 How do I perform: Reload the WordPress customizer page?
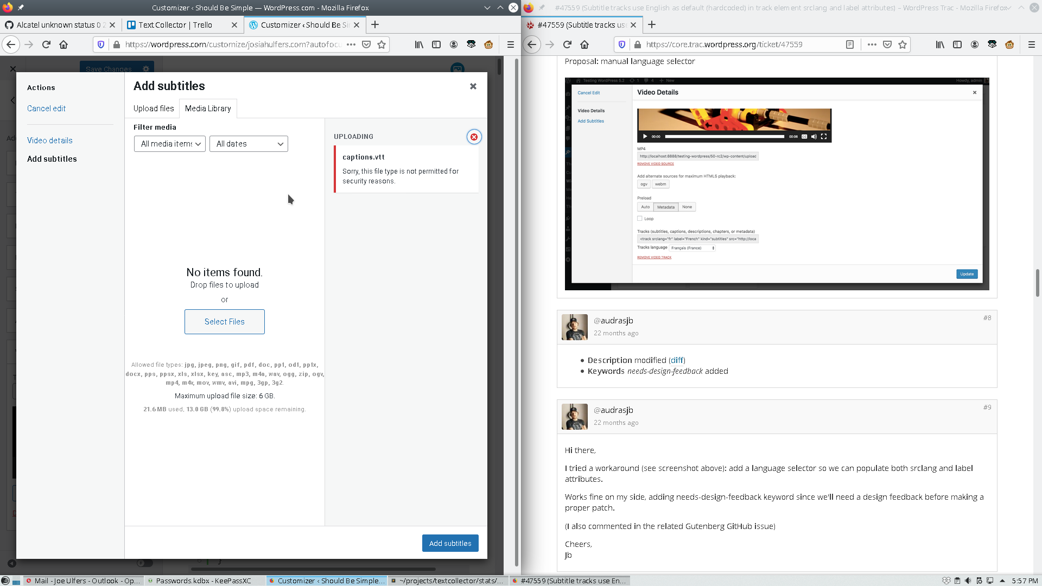pos(46,44)
